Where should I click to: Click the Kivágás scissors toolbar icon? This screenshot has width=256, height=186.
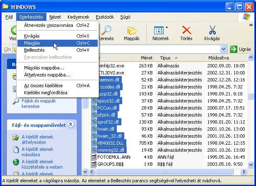(x=212, y=30)
